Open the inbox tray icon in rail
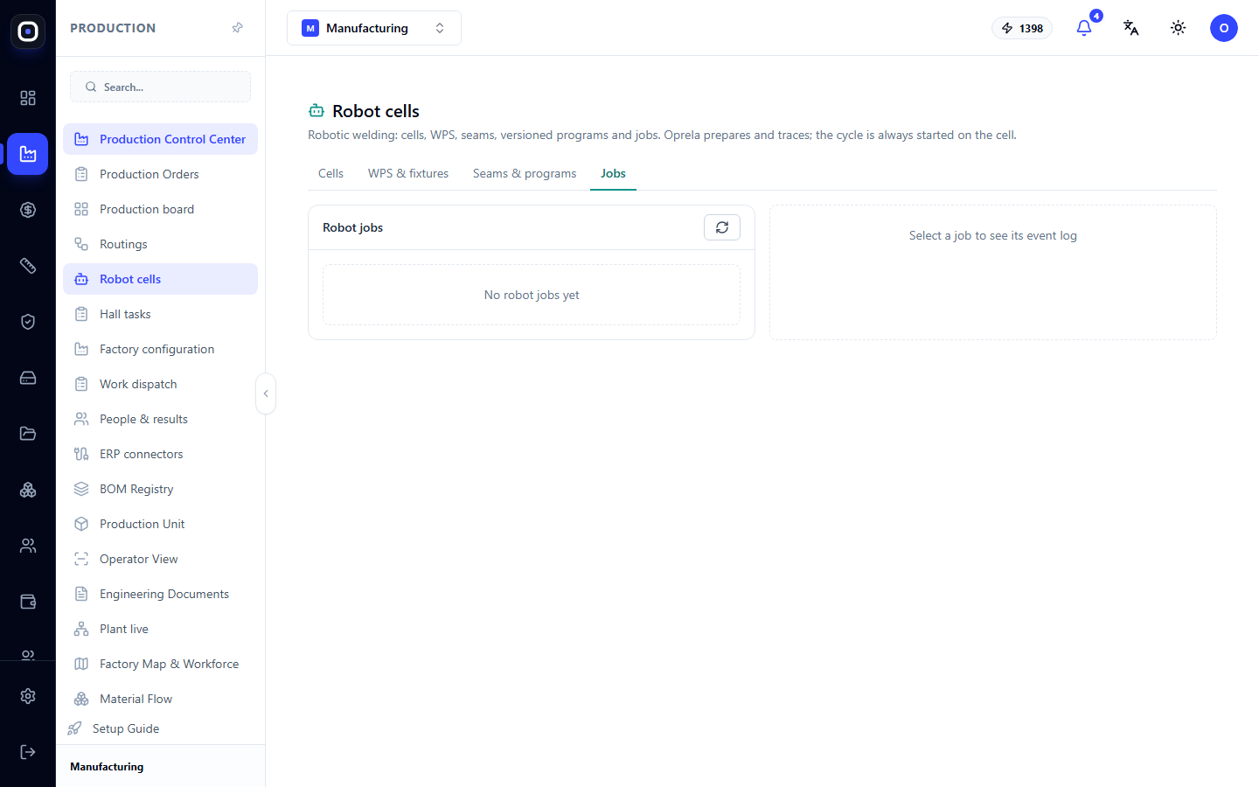The height and width of the screenshot is (787, 1259). coord(28,378)
